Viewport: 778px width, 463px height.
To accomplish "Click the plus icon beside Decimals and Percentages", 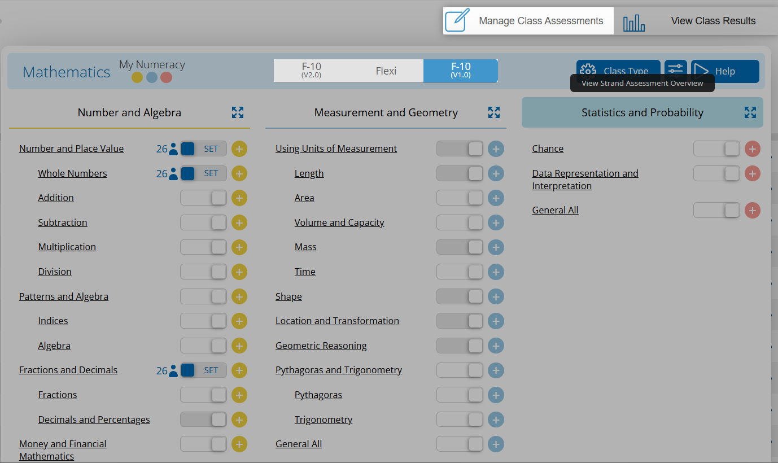I will [x=239, y=420].
